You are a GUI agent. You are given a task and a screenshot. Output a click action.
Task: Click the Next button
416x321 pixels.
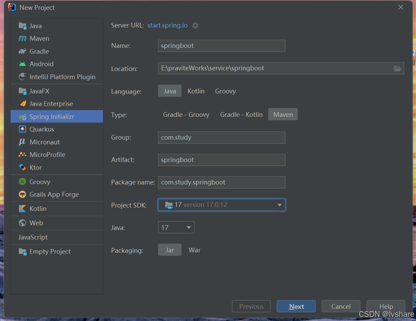(296, 306)
